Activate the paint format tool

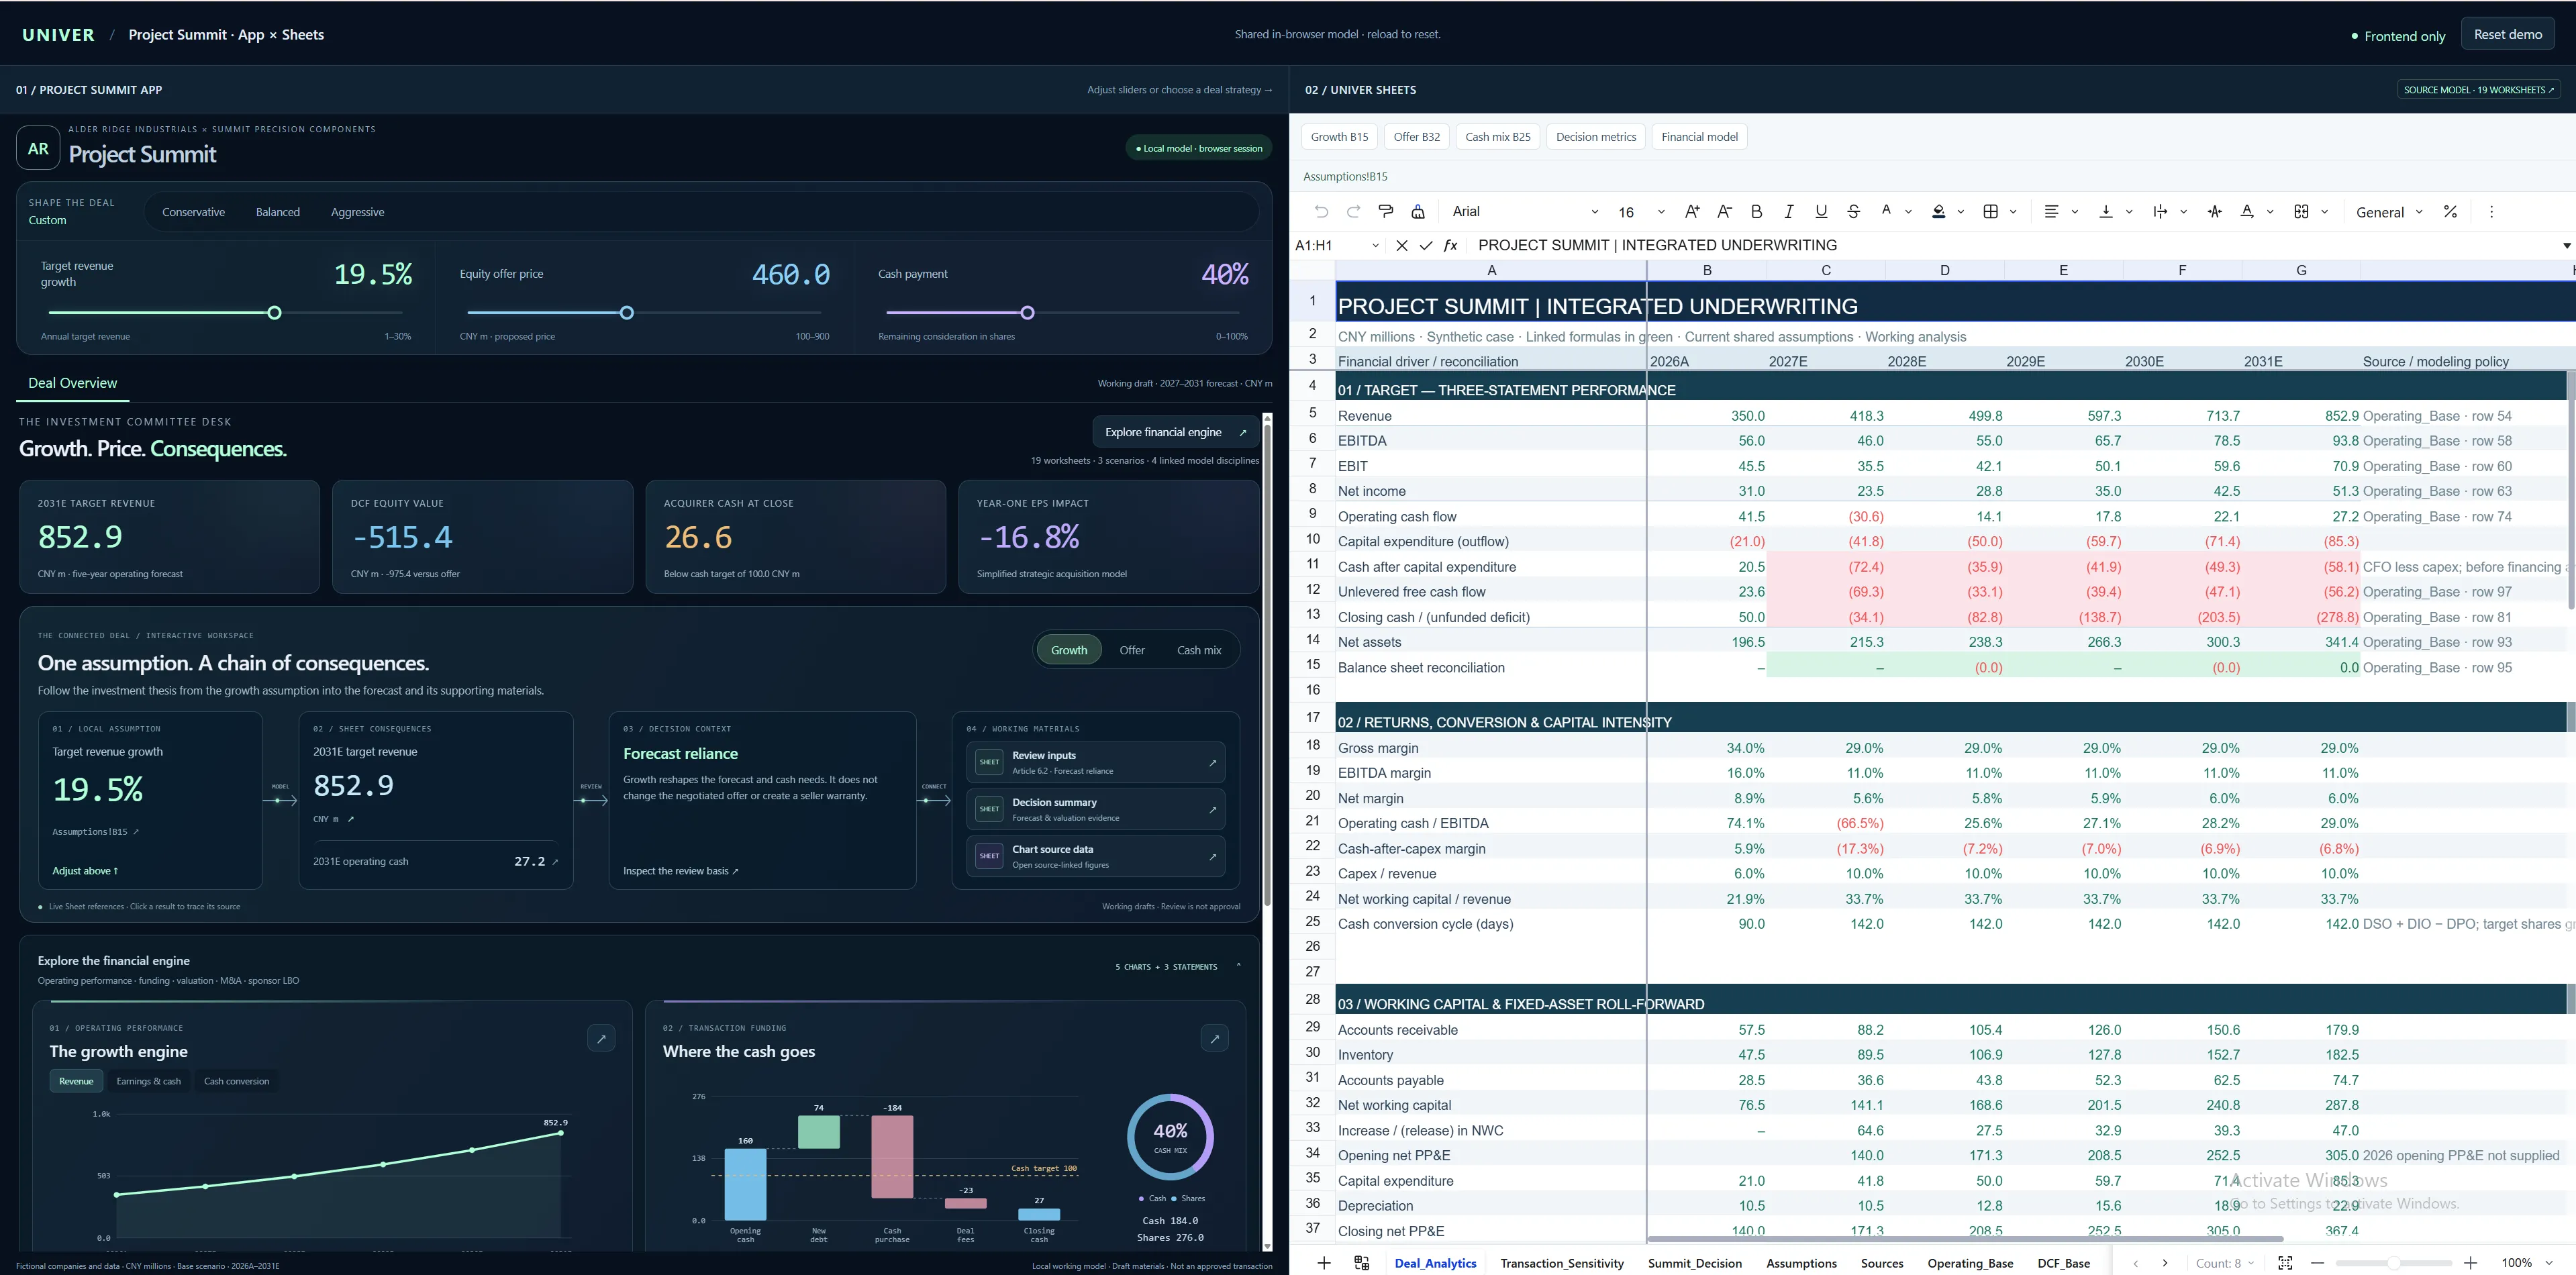pyautogui.click(x=1386, y=211)
